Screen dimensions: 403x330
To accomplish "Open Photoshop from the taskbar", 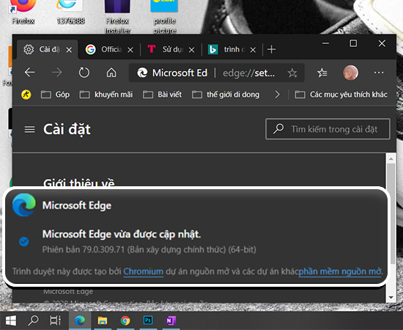I will point(148,320).
